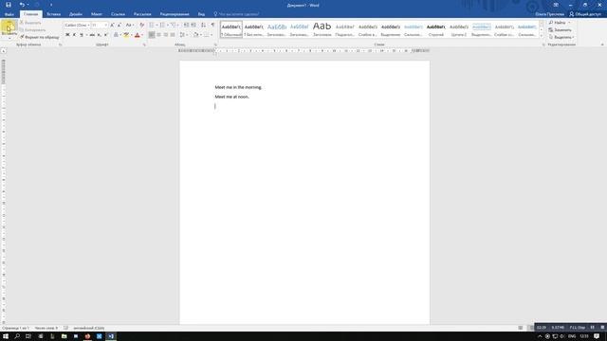Open the Файл menu tab
607x341 pixels.
(x=9, y=14)
